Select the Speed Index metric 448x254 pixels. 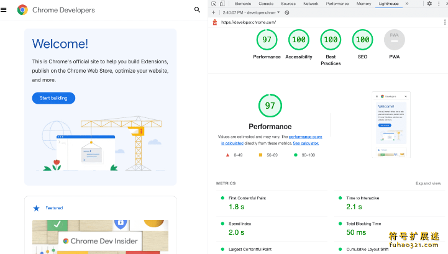(240, 224)
